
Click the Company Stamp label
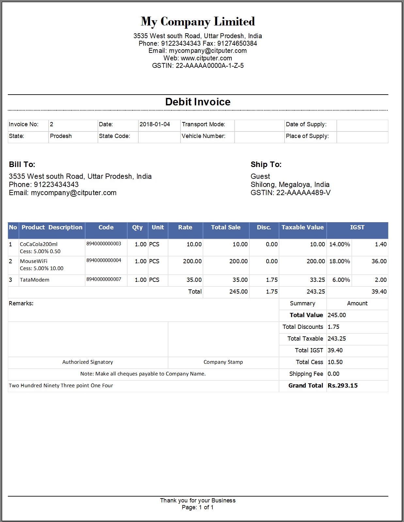[223, 362]
